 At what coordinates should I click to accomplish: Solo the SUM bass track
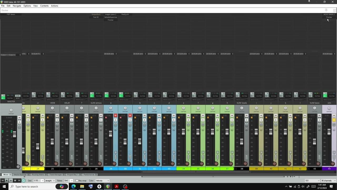[x=319, y=120]
